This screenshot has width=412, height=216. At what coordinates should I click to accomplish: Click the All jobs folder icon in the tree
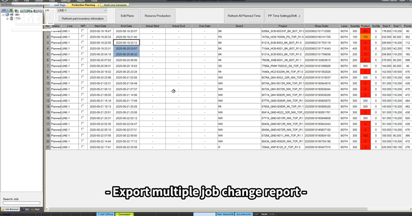7,15
